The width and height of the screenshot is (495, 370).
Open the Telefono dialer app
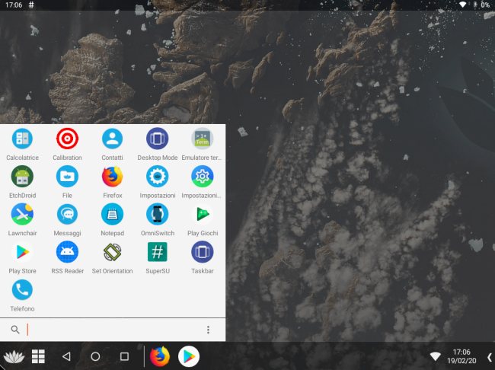pos(22,290)
